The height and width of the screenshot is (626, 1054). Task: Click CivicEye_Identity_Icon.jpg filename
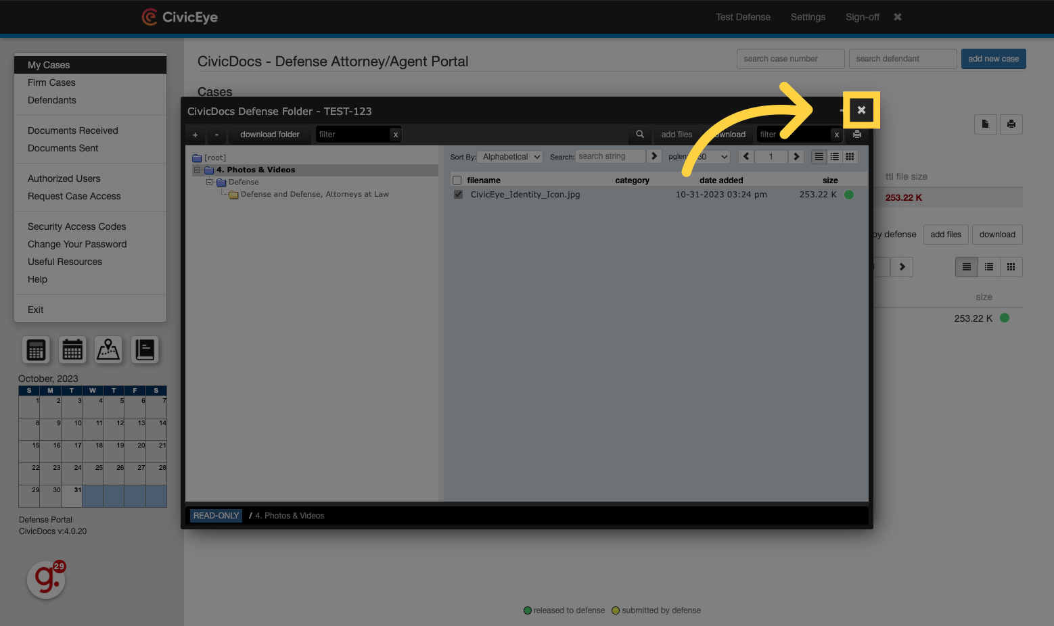tap(525, 195)
